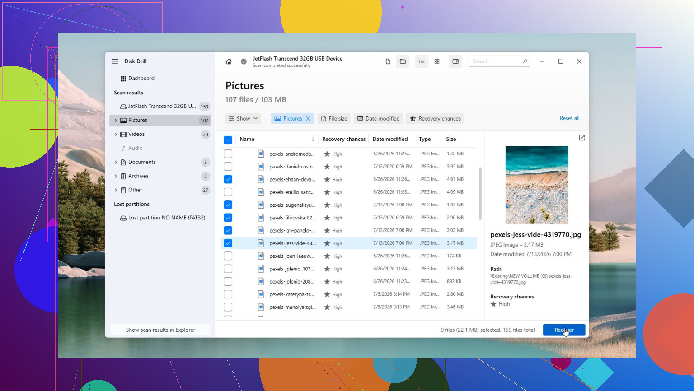Select the Other category in the sidebar
The width and height of the screenshot is (694, 391).
tap(160, 190)
